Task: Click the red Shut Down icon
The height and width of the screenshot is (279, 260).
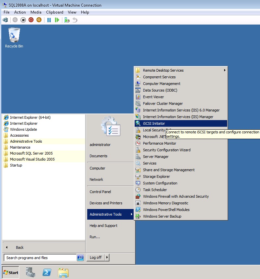Action: click(x=31, y=20)
